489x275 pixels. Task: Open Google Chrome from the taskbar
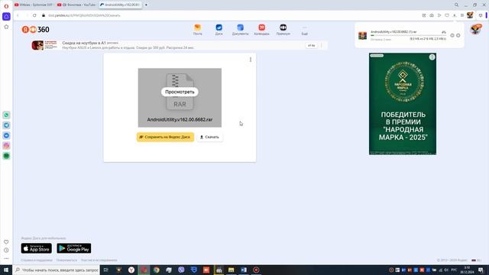pos(156,270)
